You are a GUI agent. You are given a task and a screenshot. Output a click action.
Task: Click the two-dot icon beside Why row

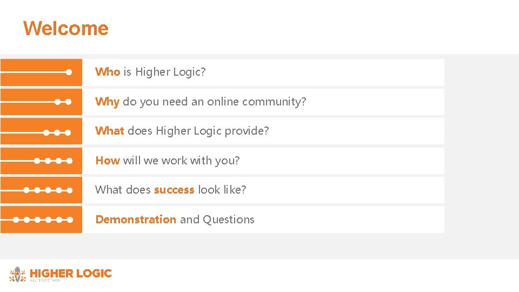click(x=63, y=102)
